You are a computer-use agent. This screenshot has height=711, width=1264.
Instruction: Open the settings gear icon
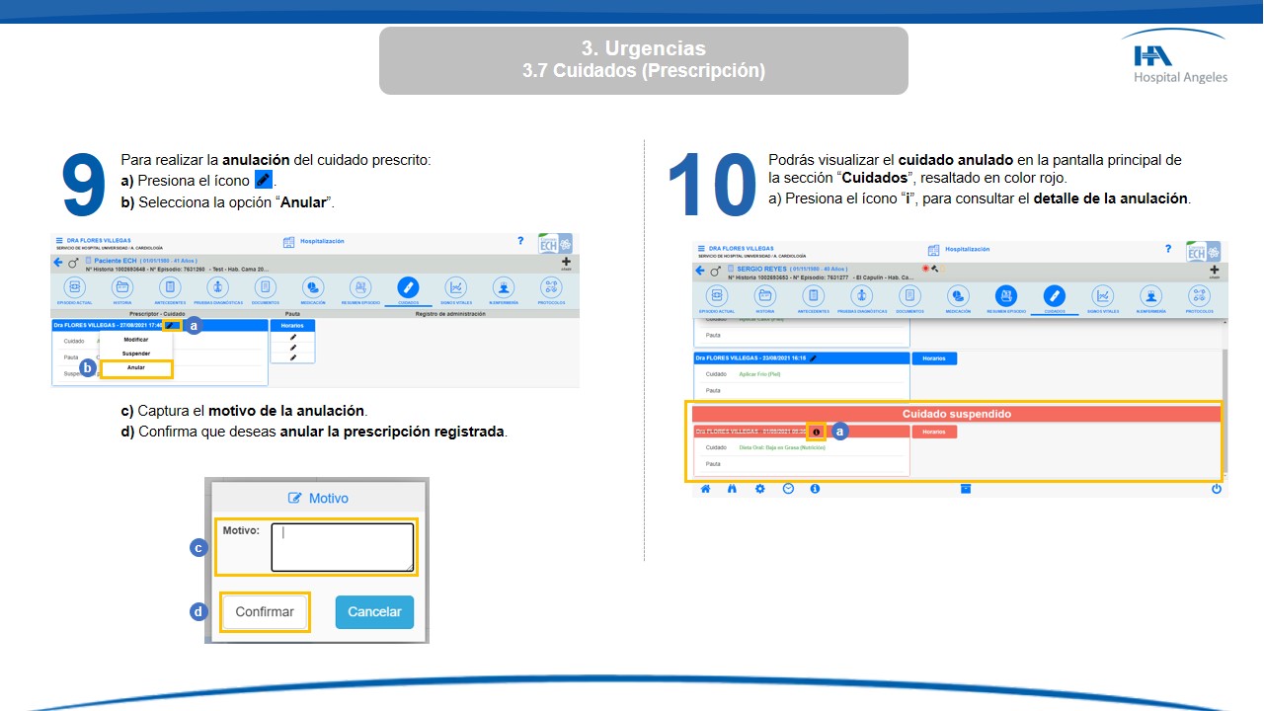coord(759,489)
